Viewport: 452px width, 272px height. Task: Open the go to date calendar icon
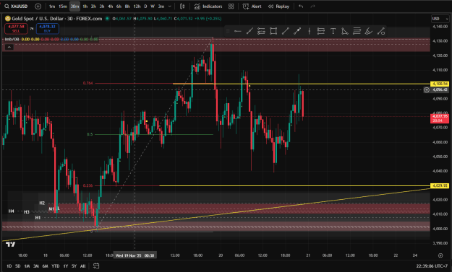point(96,266)
